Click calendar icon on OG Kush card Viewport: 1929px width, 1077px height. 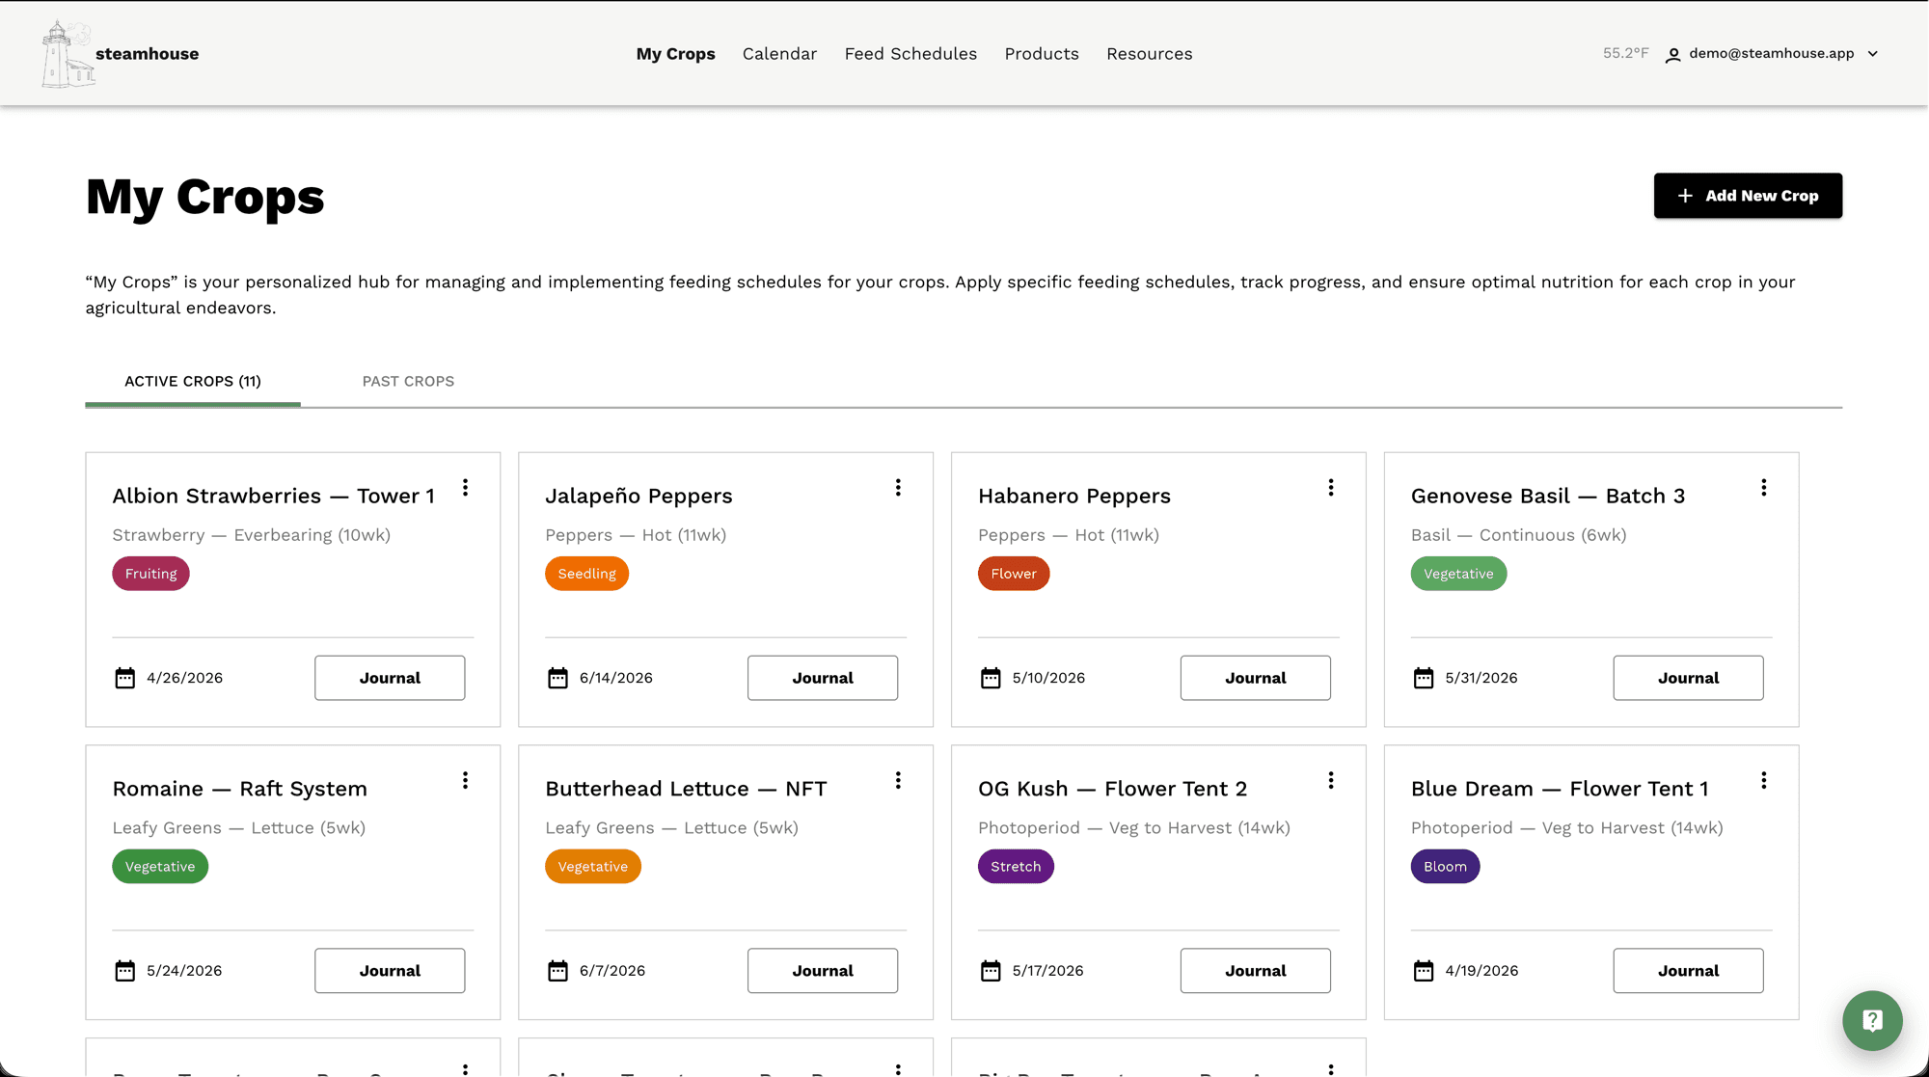(991, 971)
